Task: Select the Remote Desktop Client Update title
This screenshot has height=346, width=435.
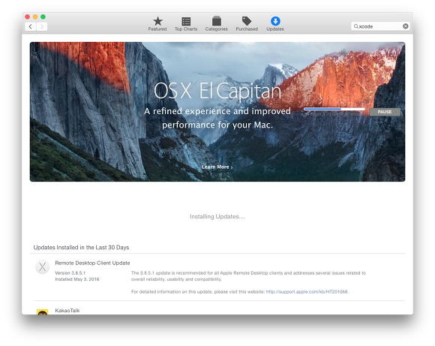Action: [92, 263]
